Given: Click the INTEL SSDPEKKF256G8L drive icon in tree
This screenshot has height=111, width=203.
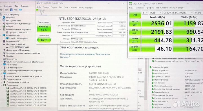Looking at the screenshot, I should [x=7, y=47].
